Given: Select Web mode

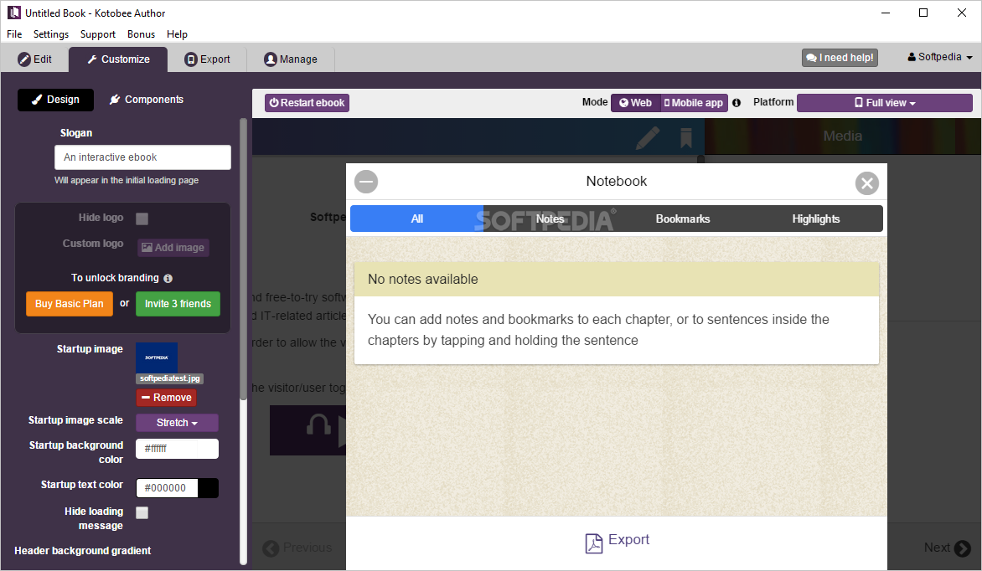Looking at the screenshot, I should point(636,103).
